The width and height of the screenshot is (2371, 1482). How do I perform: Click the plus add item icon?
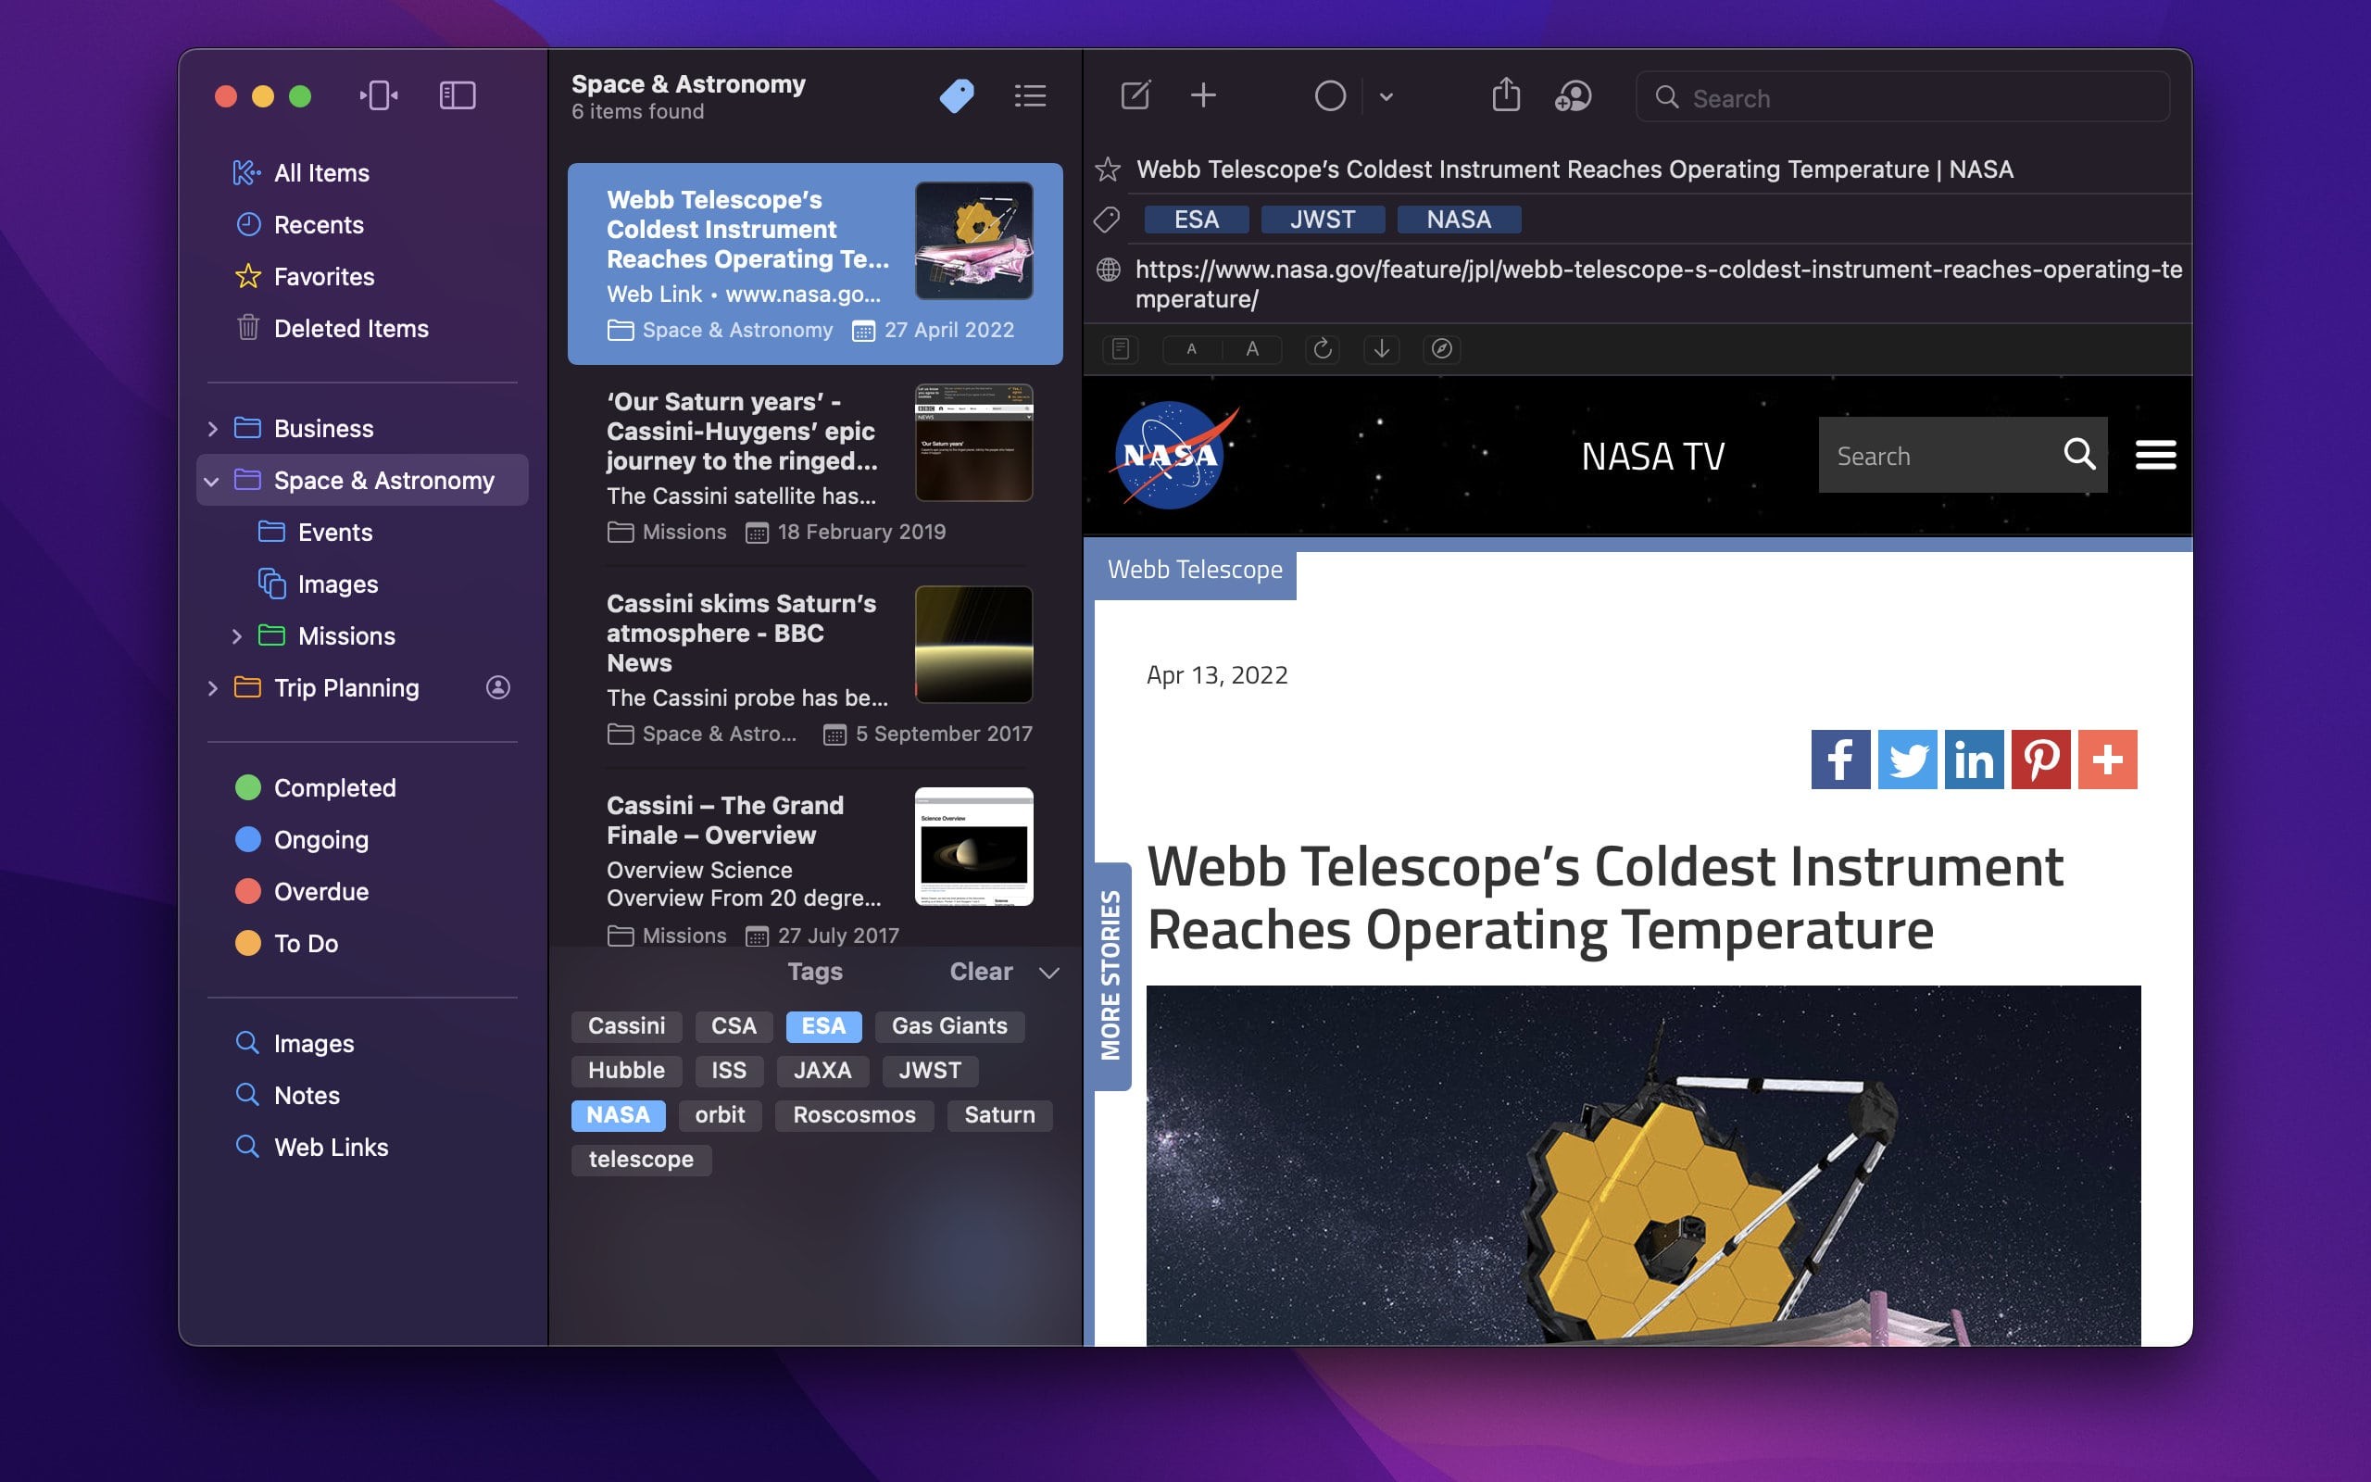[x=1203, y=96]
